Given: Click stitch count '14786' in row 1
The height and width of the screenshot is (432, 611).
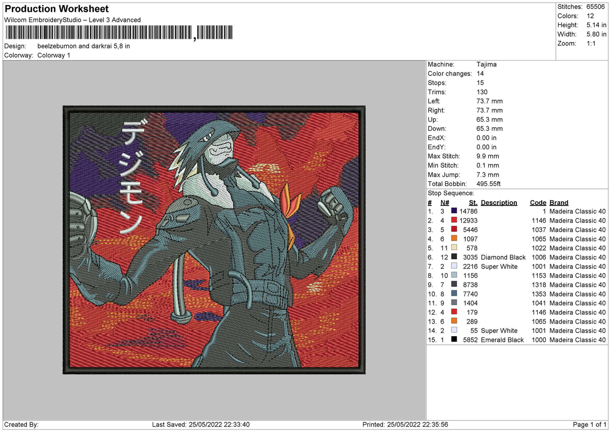Looking at the screenshot, I should [468, 211].
